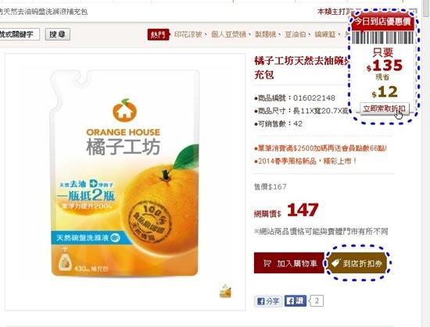Screen dimensions: 430x327
Task: Click the blue Facebook 讚 like button
Action: 295,301
